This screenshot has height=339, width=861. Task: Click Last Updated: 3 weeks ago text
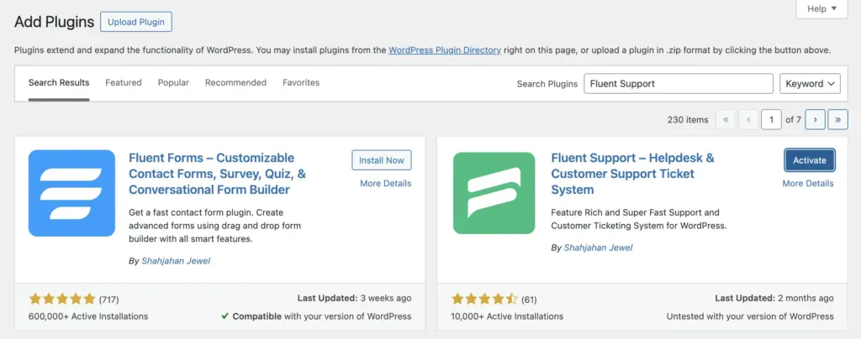click(x=354, y=299)
